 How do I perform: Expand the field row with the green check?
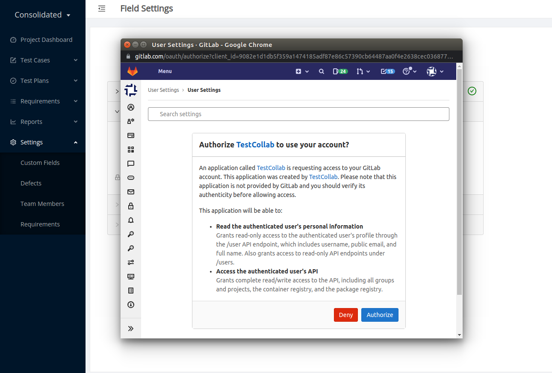pos(117,91)
